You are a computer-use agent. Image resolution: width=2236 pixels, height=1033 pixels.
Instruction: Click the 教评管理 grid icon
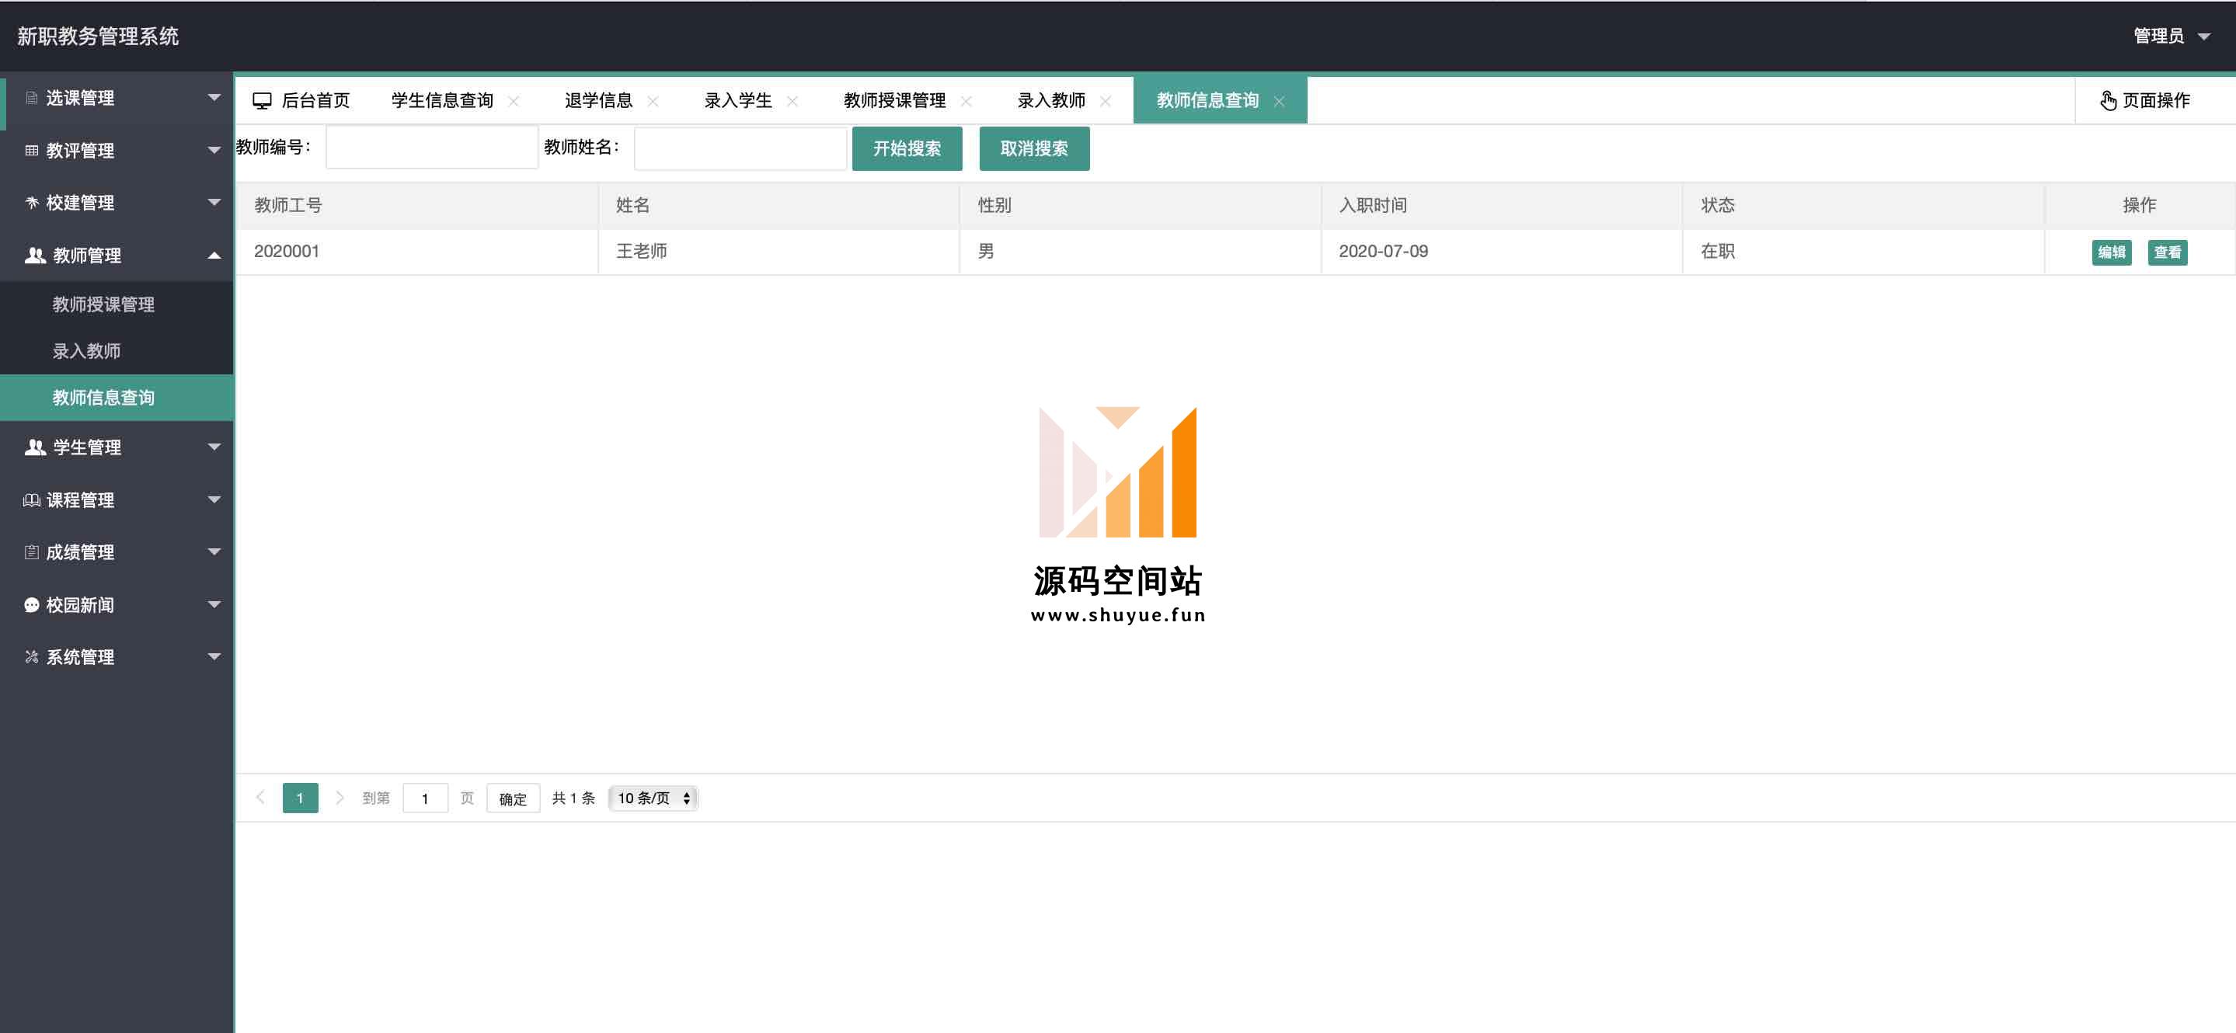click(x=31, y=151)
